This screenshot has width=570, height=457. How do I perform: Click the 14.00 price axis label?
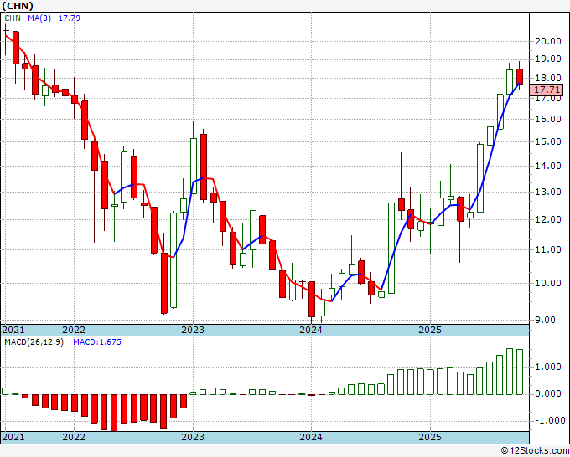tap(548, 166)
